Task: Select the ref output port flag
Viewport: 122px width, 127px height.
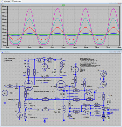Action: tap(111, 113)
